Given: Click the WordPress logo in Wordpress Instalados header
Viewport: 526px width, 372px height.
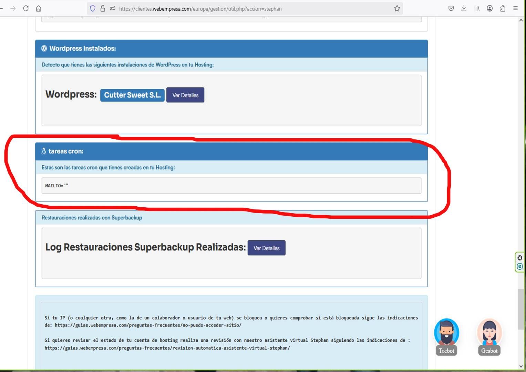Looking at the screenshot, I should coord(44,48).
